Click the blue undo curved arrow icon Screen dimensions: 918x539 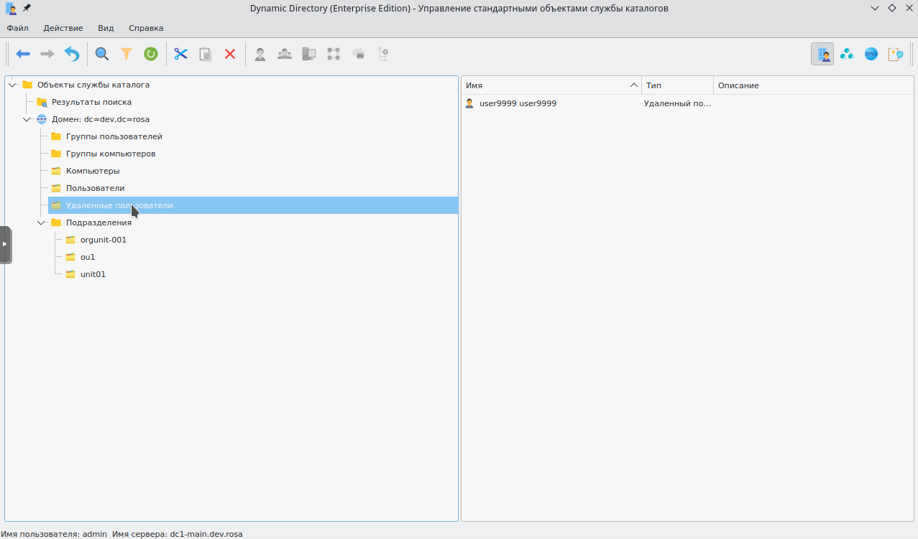pos(72,54)
